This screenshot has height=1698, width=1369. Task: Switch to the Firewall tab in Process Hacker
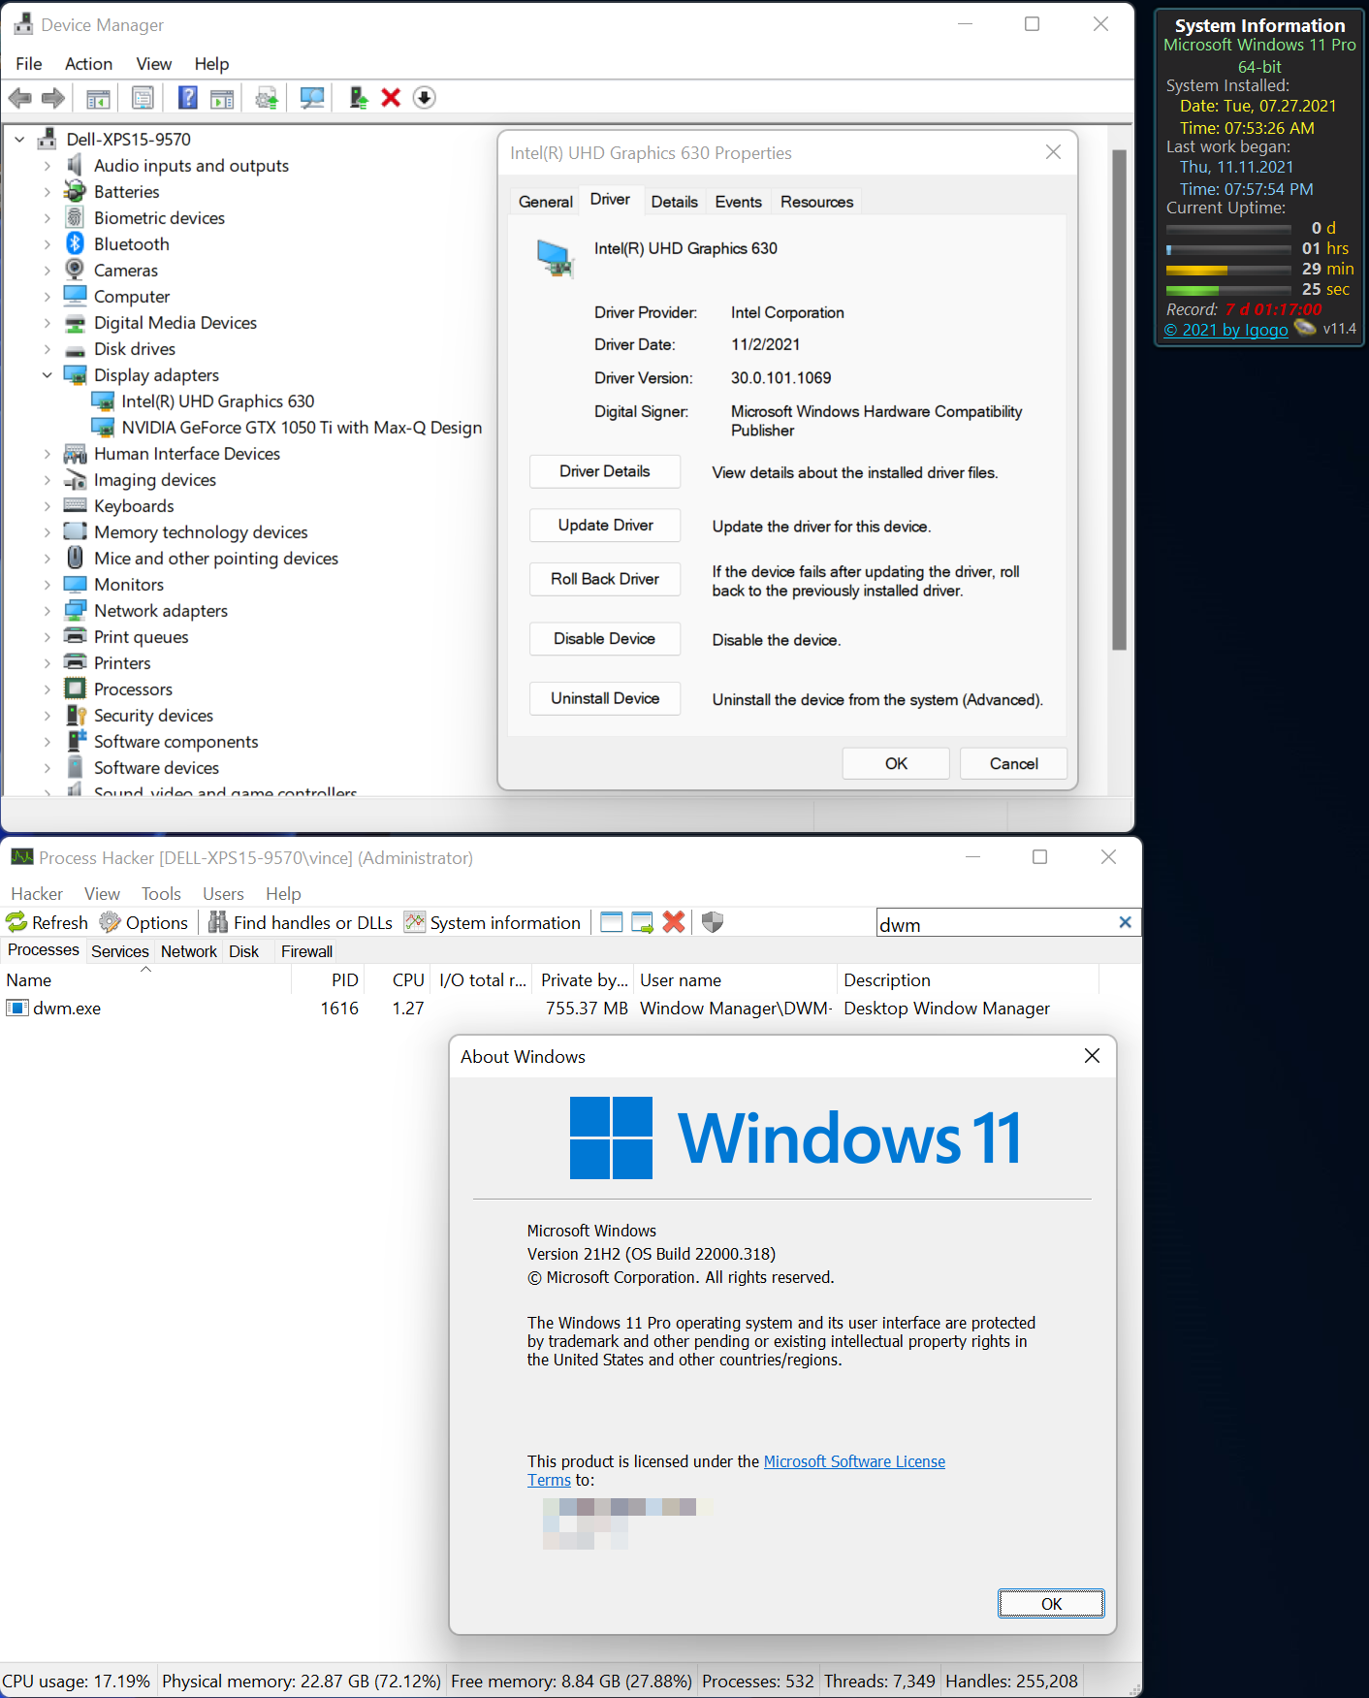click(306, 951)
